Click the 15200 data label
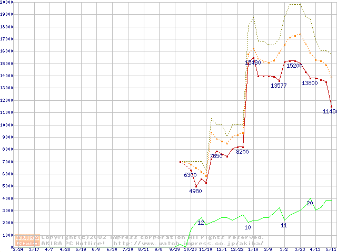This screenshot has height=252, width=337. (294, 66)
